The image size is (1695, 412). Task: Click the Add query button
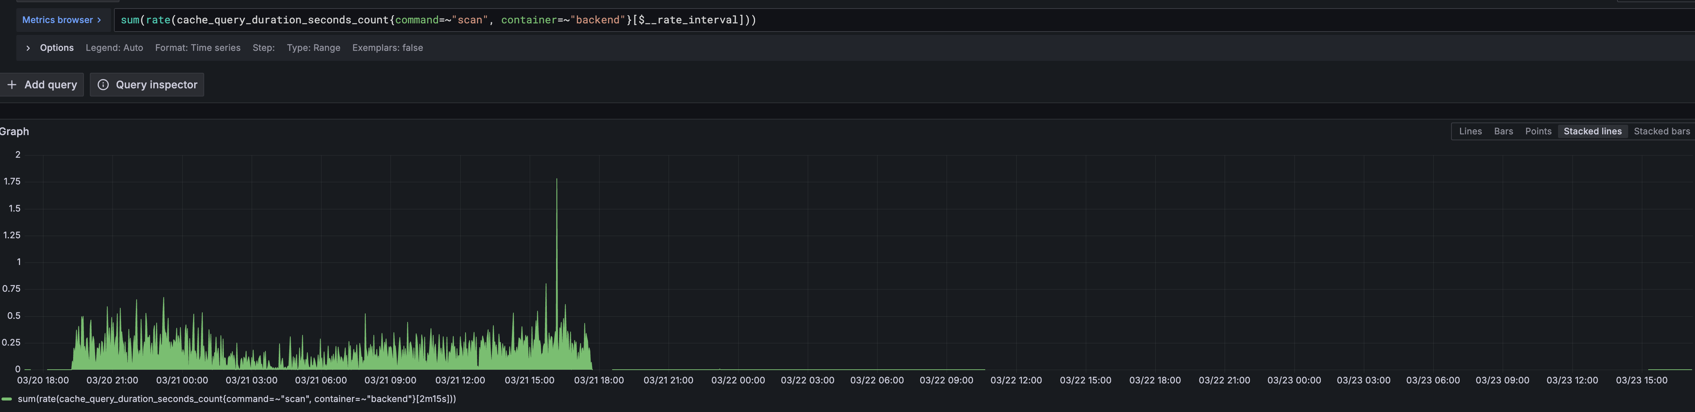click(x=42, y=85)
